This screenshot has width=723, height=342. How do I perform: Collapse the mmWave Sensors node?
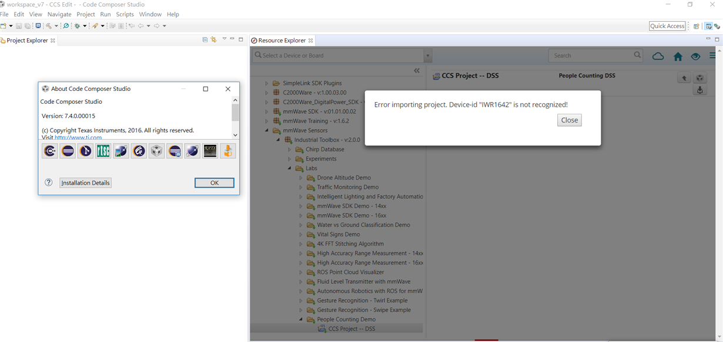(x=266, y=130)
